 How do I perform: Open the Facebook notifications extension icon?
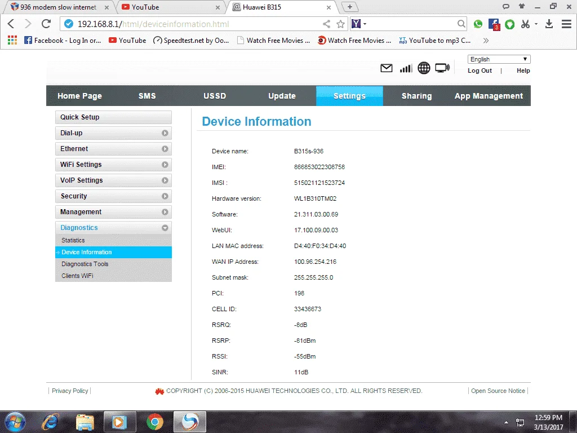pyautogui.click(x=494, y=24)
